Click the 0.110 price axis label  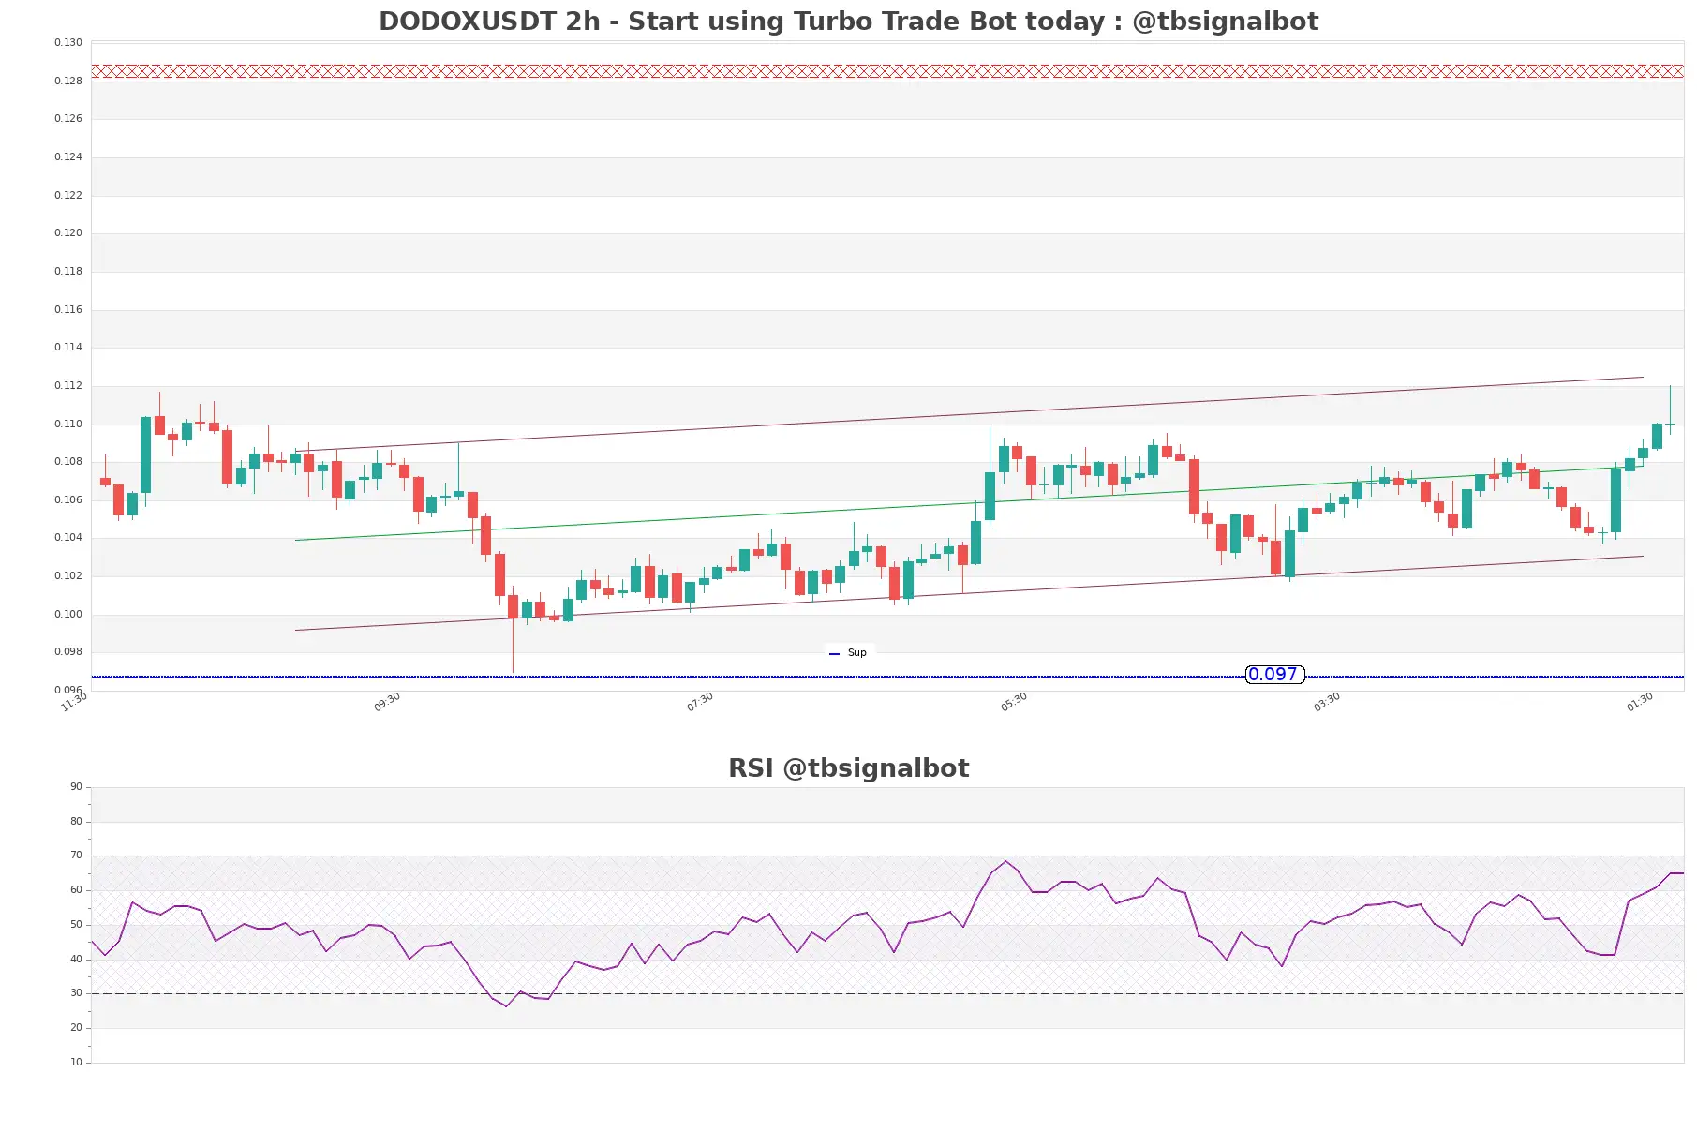(x=67, y=424)
